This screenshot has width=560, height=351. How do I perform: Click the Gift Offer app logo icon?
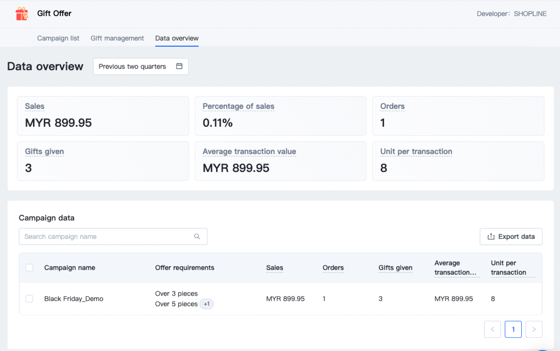click(22, 14)
